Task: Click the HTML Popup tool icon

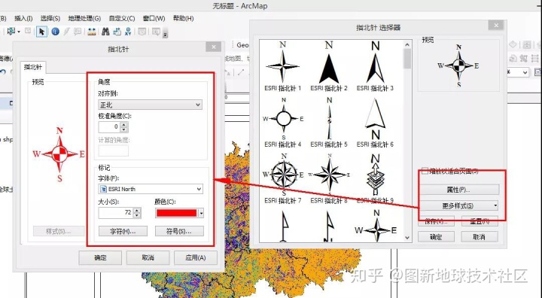Action: coord(78,32)
